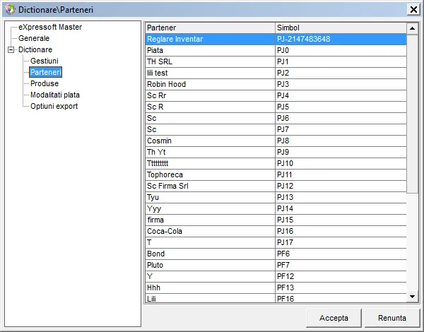This screenshot has height=332, width=424.
Task: Open the Produse tree item
Action: tap(45, 83)
